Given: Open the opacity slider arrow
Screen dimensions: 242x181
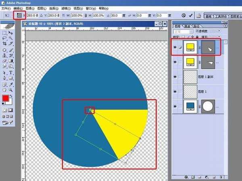Looking at the screenshot, I should coord(219,31).
